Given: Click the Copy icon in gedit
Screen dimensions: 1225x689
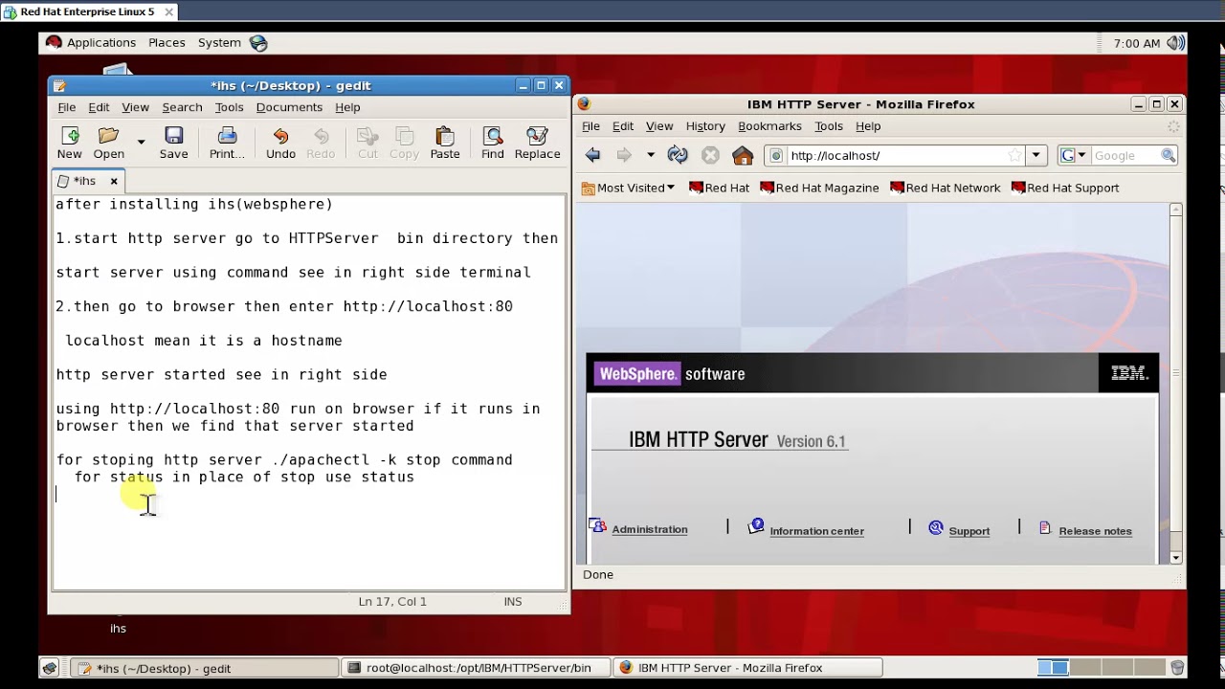Looking at the screenshot, I should (404, 143).
